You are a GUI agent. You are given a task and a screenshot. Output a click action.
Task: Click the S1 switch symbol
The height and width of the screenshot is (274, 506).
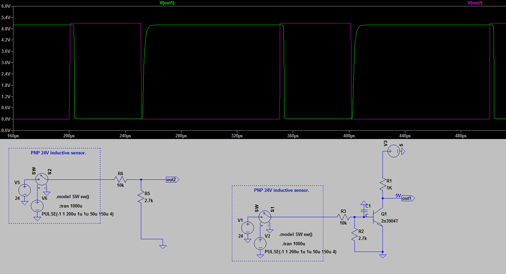pos(265,217)
